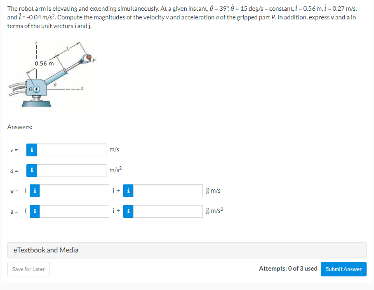Click the info icon for the a i-component
This screenshot has height=290, width=374.
pos(35,211)
